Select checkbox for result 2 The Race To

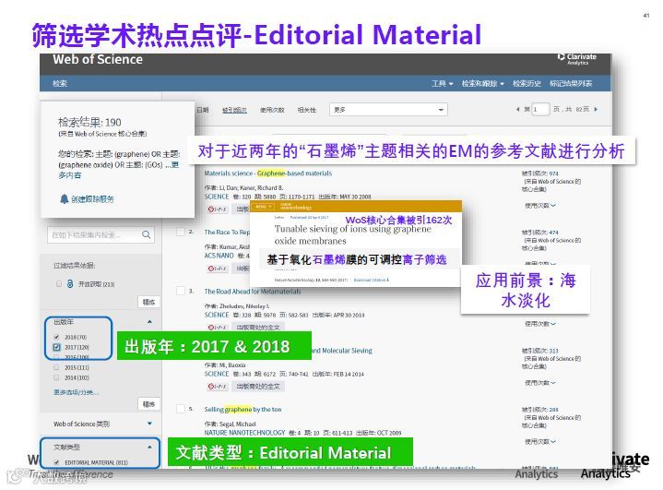click(181, 232)
